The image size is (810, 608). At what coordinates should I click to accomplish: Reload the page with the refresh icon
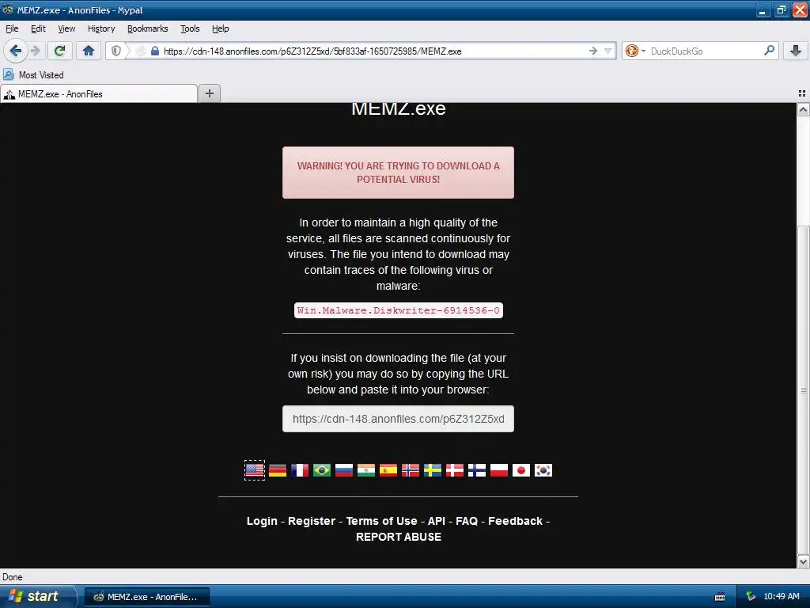pos(60,51)
